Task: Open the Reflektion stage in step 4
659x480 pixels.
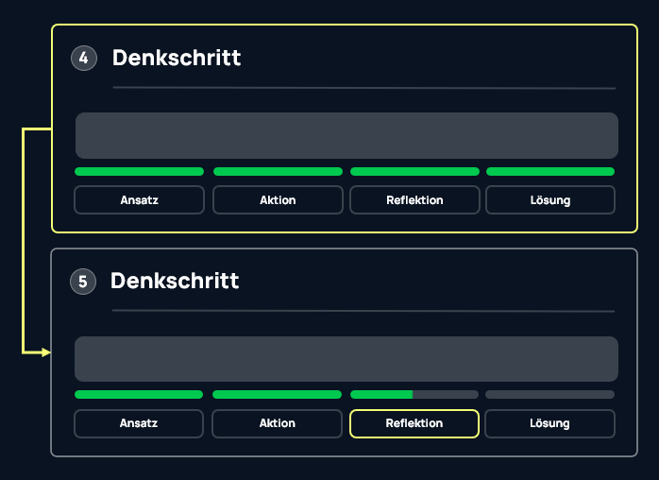Action: point(414,200)
